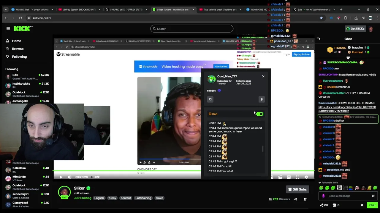Switch to Two vehicle crash Cholame tab
Viewport: 380px width, 213px height.
pyautogui.click(x=220, y=9)
